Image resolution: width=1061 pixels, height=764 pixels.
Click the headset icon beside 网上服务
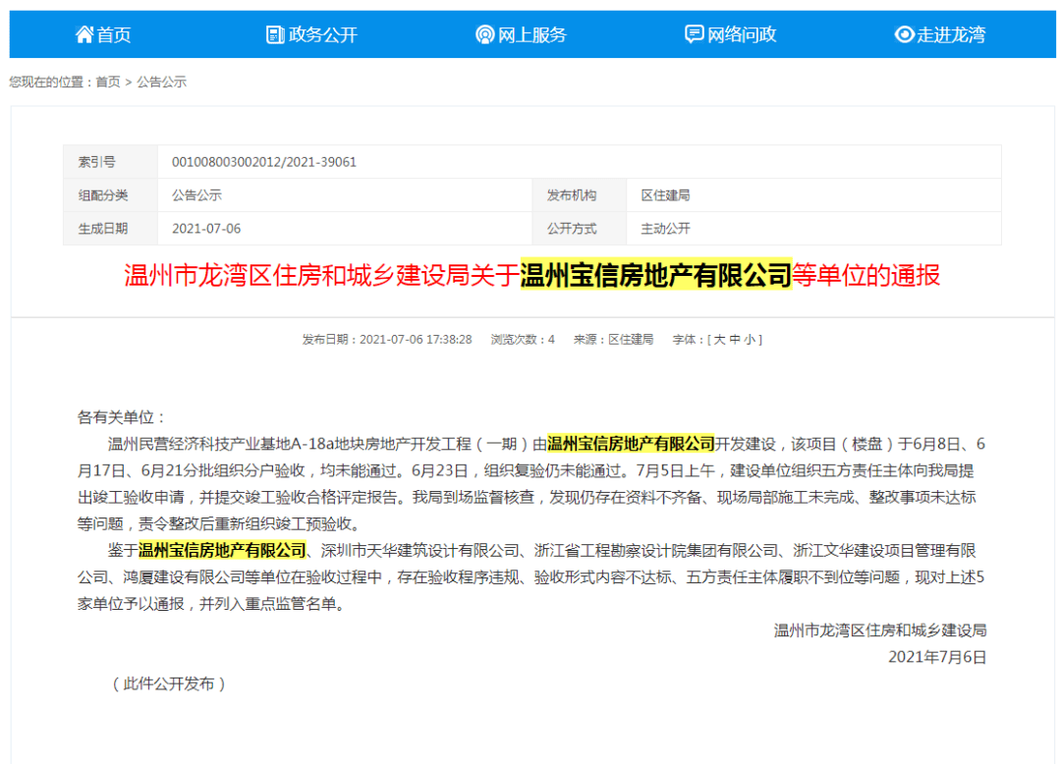484,34
